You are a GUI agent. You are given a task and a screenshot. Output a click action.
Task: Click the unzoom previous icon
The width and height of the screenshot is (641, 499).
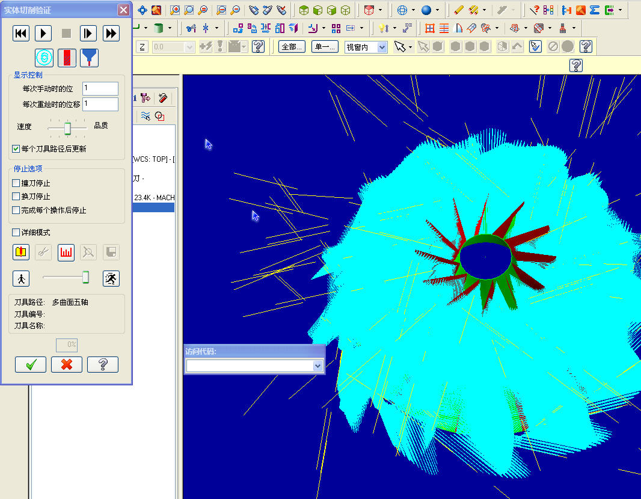[221, 10]
